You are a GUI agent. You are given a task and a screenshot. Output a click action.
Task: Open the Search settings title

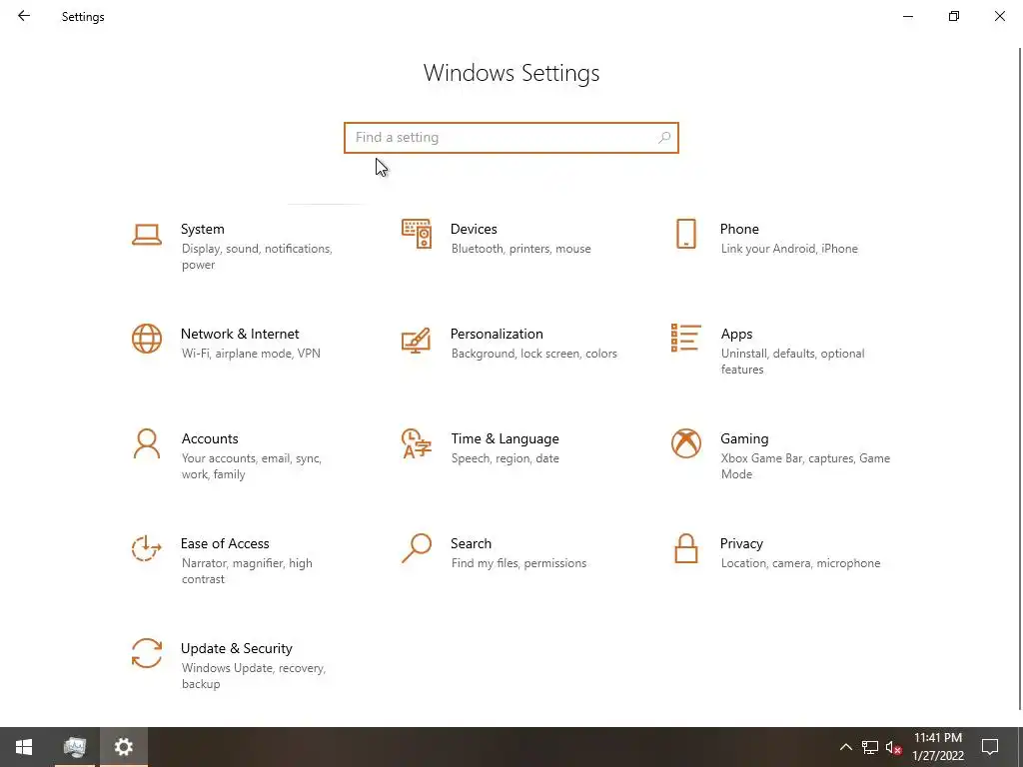tap(472, 544)
